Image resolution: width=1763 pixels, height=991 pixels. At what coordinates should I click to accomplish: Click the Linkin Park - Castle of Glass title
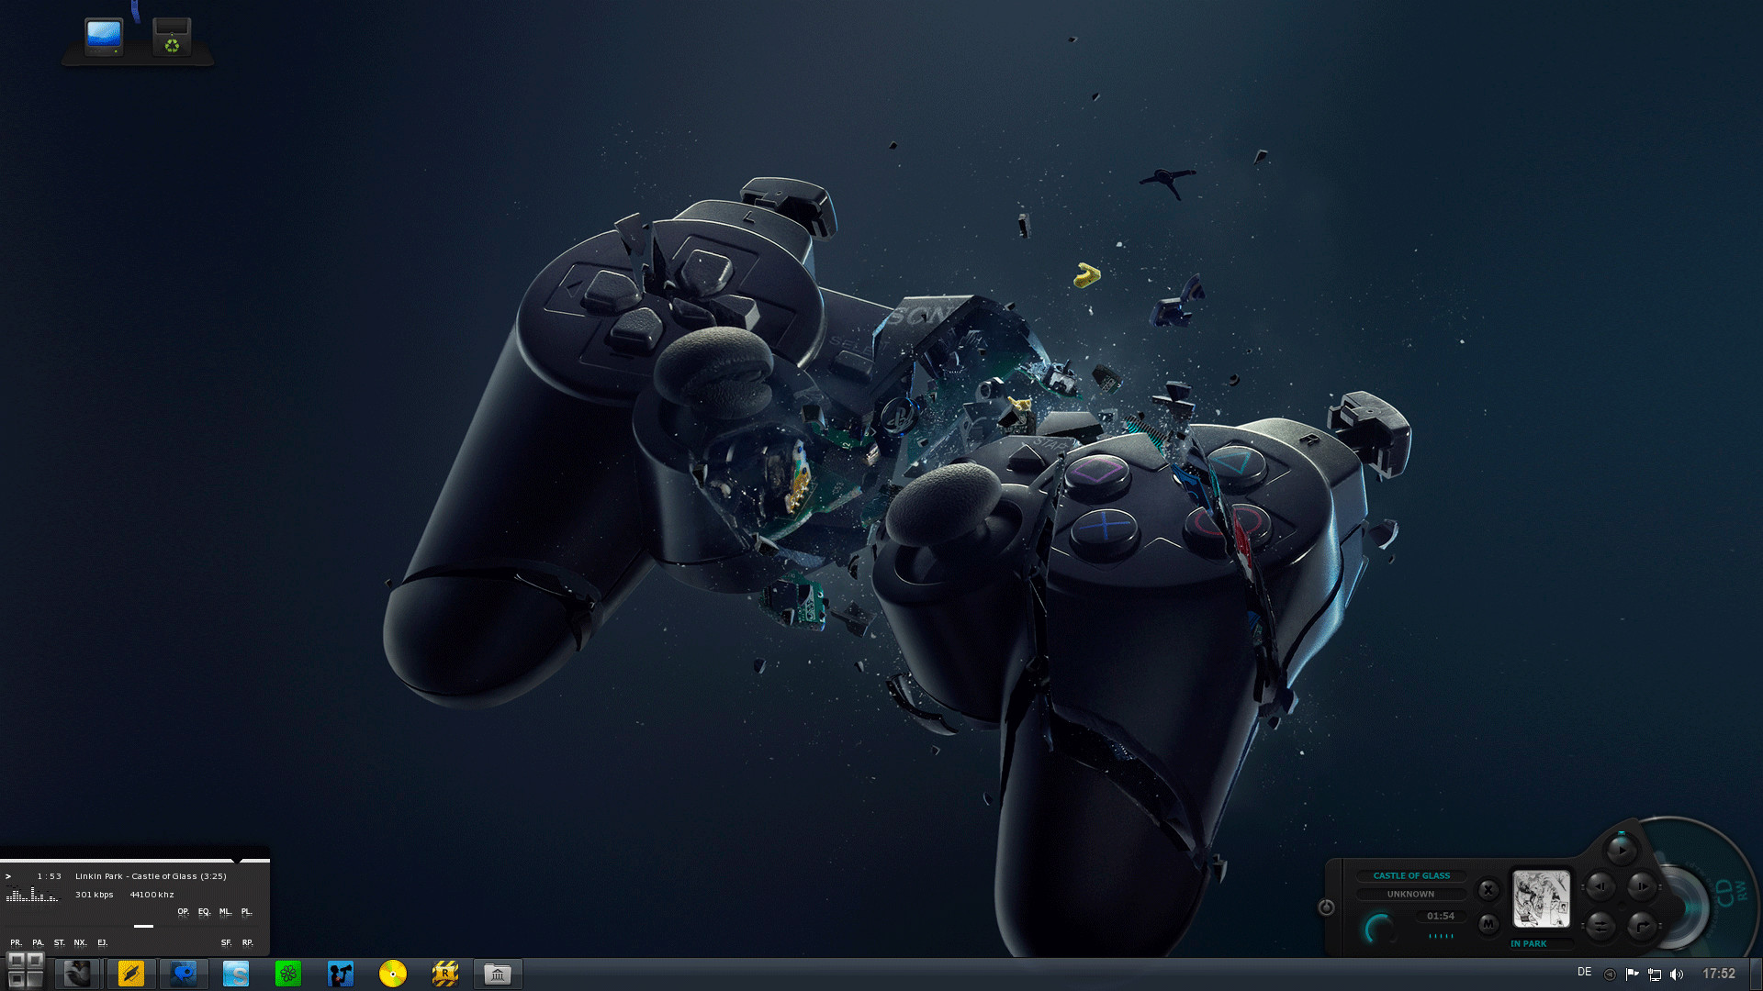coord(151,876)
